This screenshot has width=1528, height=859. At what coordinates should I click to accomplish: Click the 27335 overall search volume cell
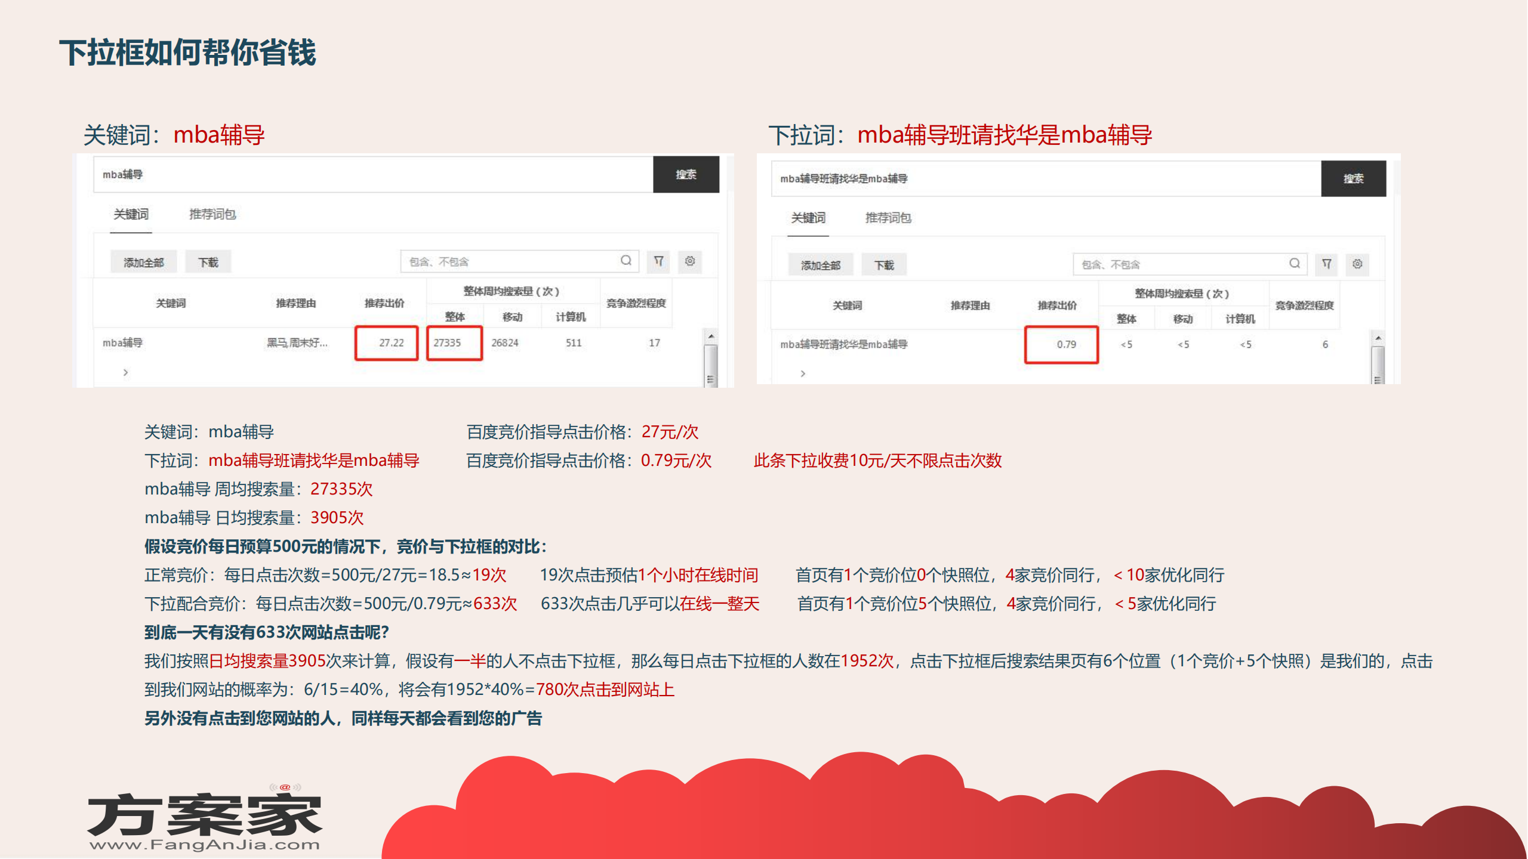(454, 343)
